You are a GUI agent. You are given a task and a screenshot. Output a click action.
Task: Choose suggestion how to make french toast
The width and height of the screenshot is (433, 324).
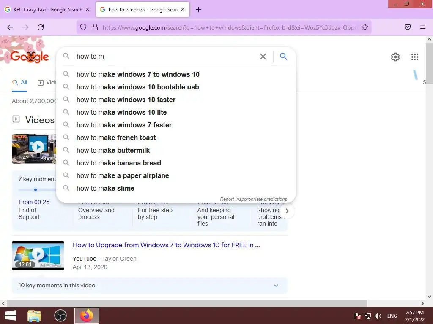coord(176,138)
